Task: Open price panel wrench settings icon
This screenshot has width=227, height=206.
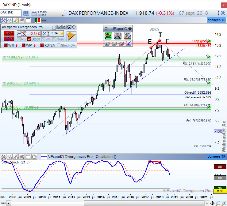Action: tap(3, 20)
